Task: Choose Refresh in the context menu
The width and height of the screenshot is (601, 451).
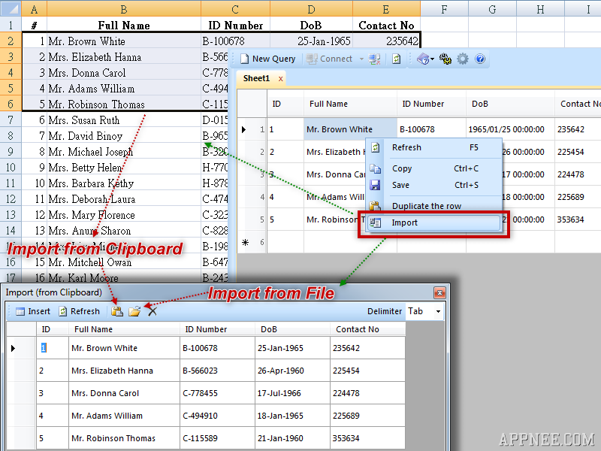Action: pos(434,147)
